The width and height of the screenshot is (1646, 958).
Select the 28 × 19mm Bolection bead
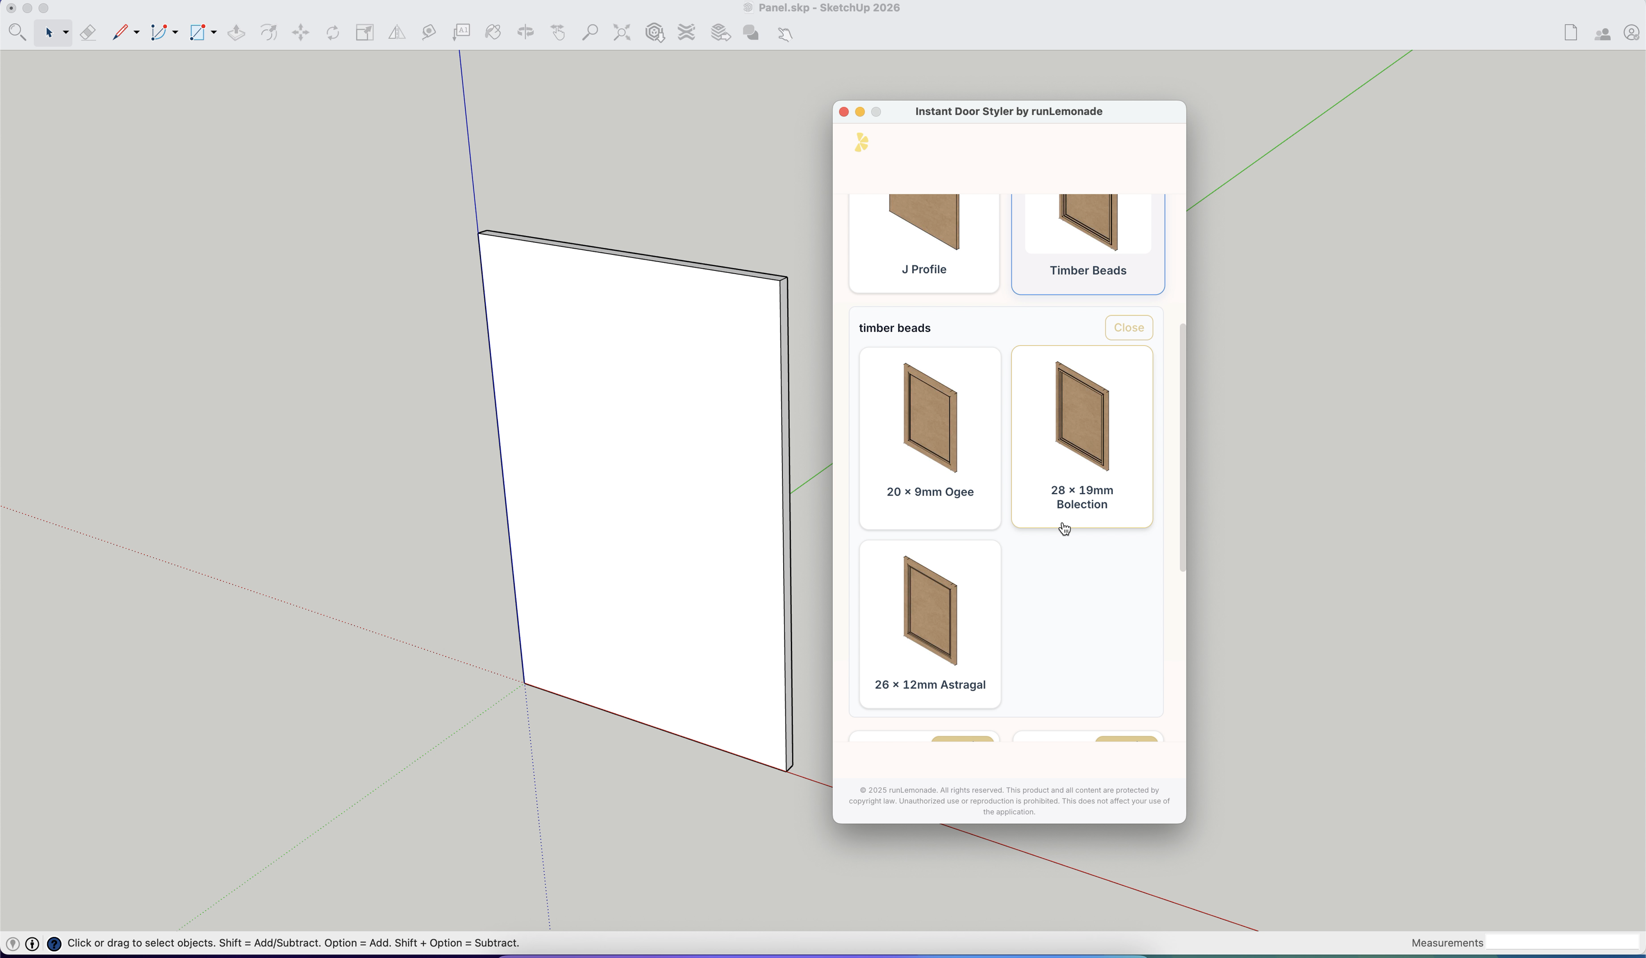[x=1082, y=436]
